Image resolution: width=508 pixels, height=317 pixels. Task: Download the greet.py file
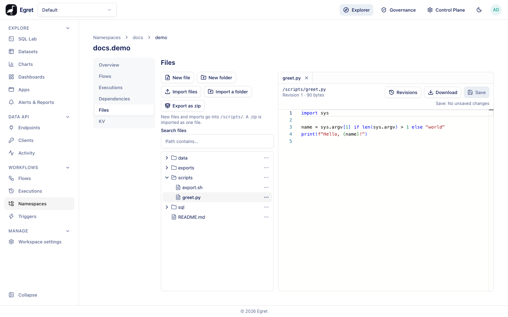tap(442, 92)
